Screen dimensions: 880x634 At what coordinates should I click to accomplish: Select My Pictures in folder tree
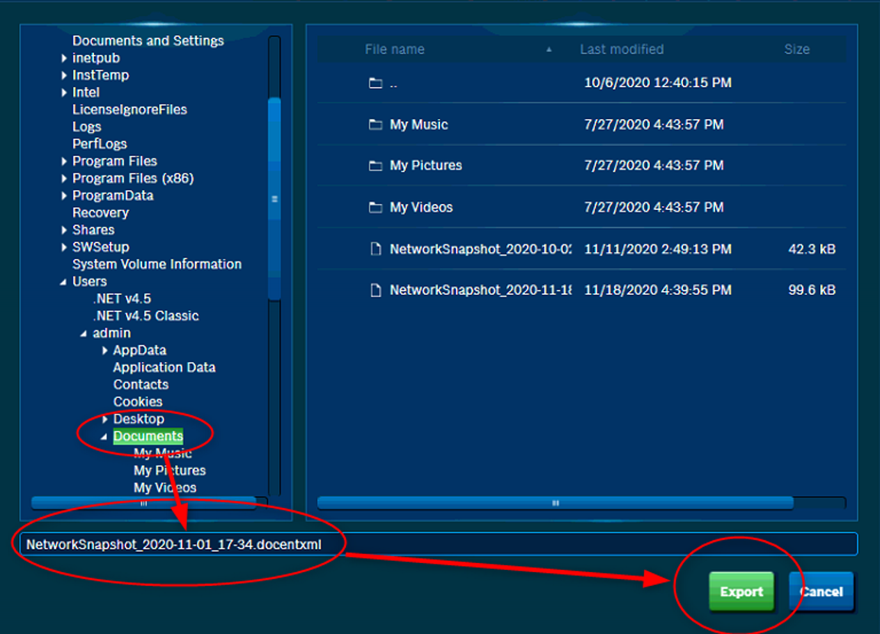click(170, 471)
